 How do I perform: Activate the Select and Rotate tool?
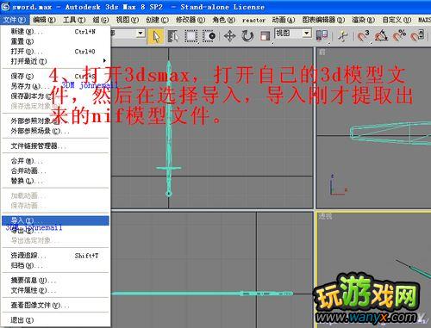(x=247, y=36)
